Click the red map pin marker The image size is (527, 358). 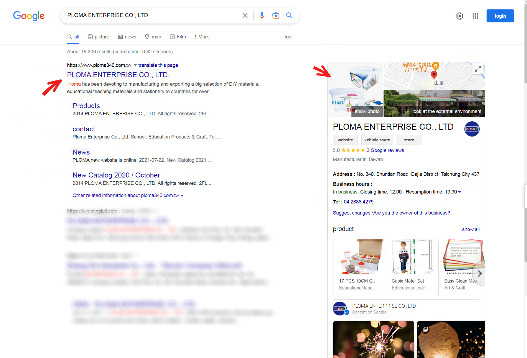(x=434, y=75)
